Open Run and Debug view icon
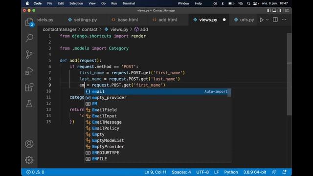Viewport: 313px width, 176px height. point(29,70)
